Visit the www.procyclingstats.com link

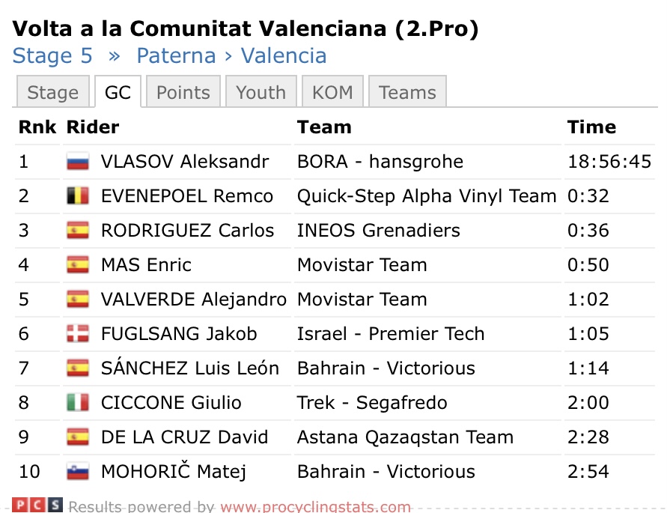pyautogui.click(x=315, y=507)
